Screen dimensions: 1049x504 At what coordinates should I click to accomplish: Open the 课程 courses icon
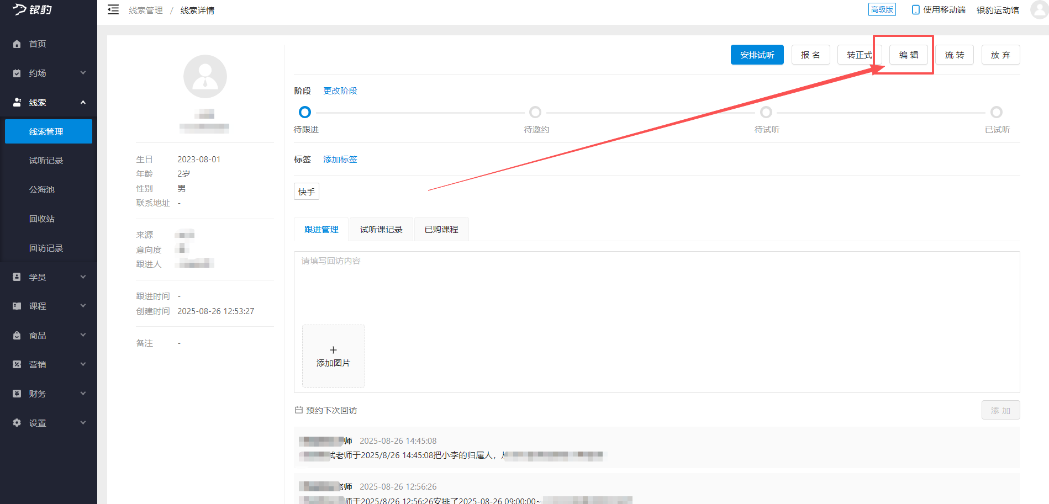point(17,306)
